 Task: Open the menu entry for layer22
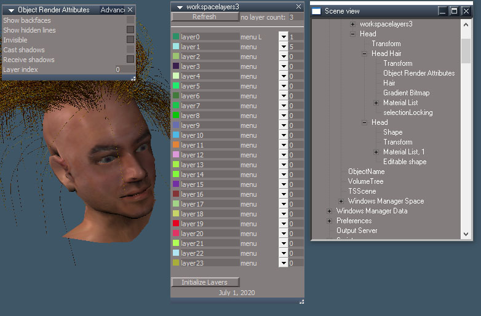tap(248, 253)
